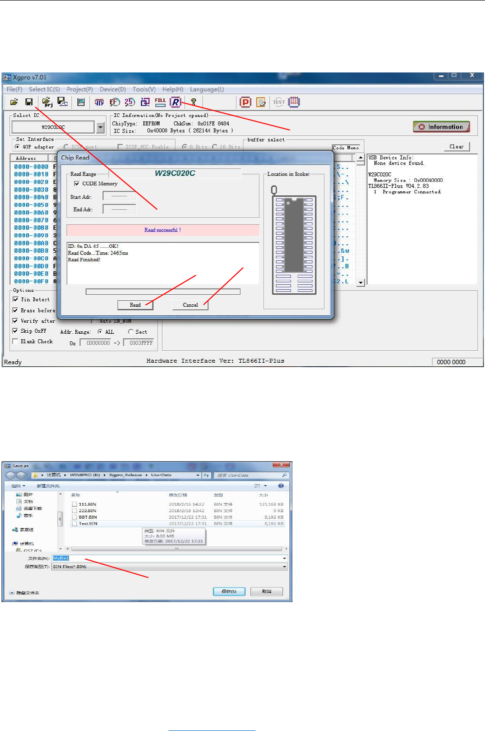The image size is (485, 731).
Task: Click the chip ID check toolbar icon
Action: 99,102
